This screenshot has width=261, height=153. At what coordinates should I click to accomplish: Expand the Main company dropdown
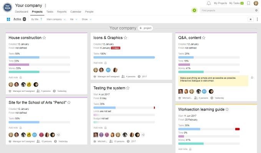[x=56, y=19]
